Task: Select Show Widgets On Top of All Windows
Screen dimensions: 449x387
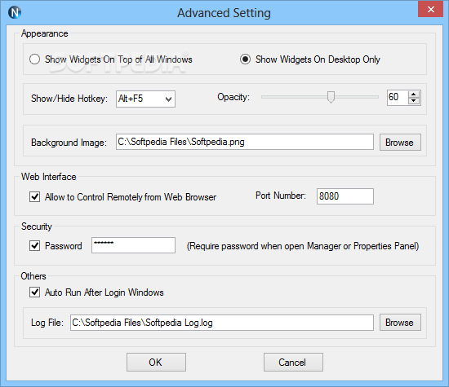Action: click(x=34, y=59)
